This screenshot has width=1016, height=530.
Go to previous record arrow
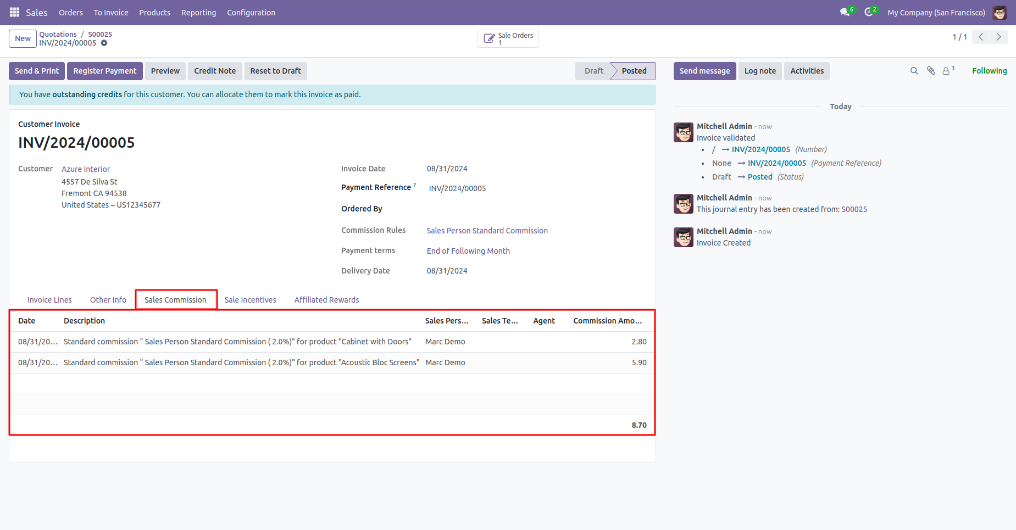[x=981, y=37]
